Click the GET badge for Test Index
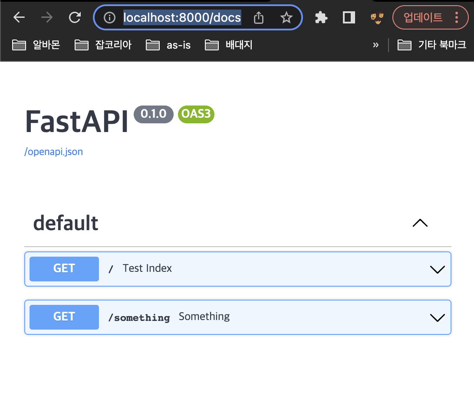 pos(64,269)
